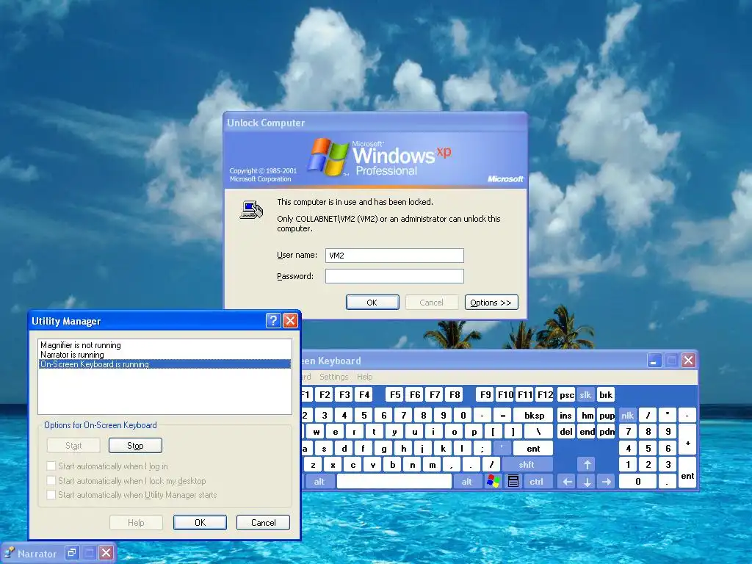Click the end key on the keyboard

[587, 432]
